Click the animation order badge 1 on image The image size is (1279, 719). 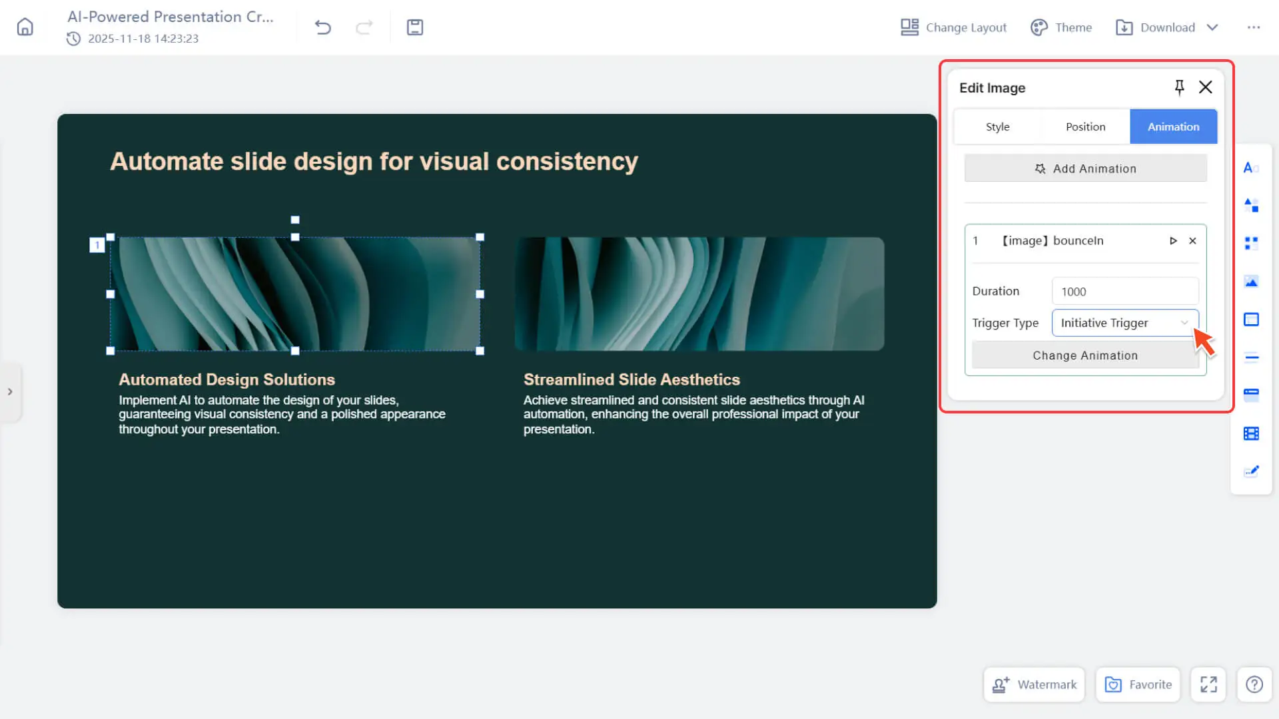click(97, 245)
